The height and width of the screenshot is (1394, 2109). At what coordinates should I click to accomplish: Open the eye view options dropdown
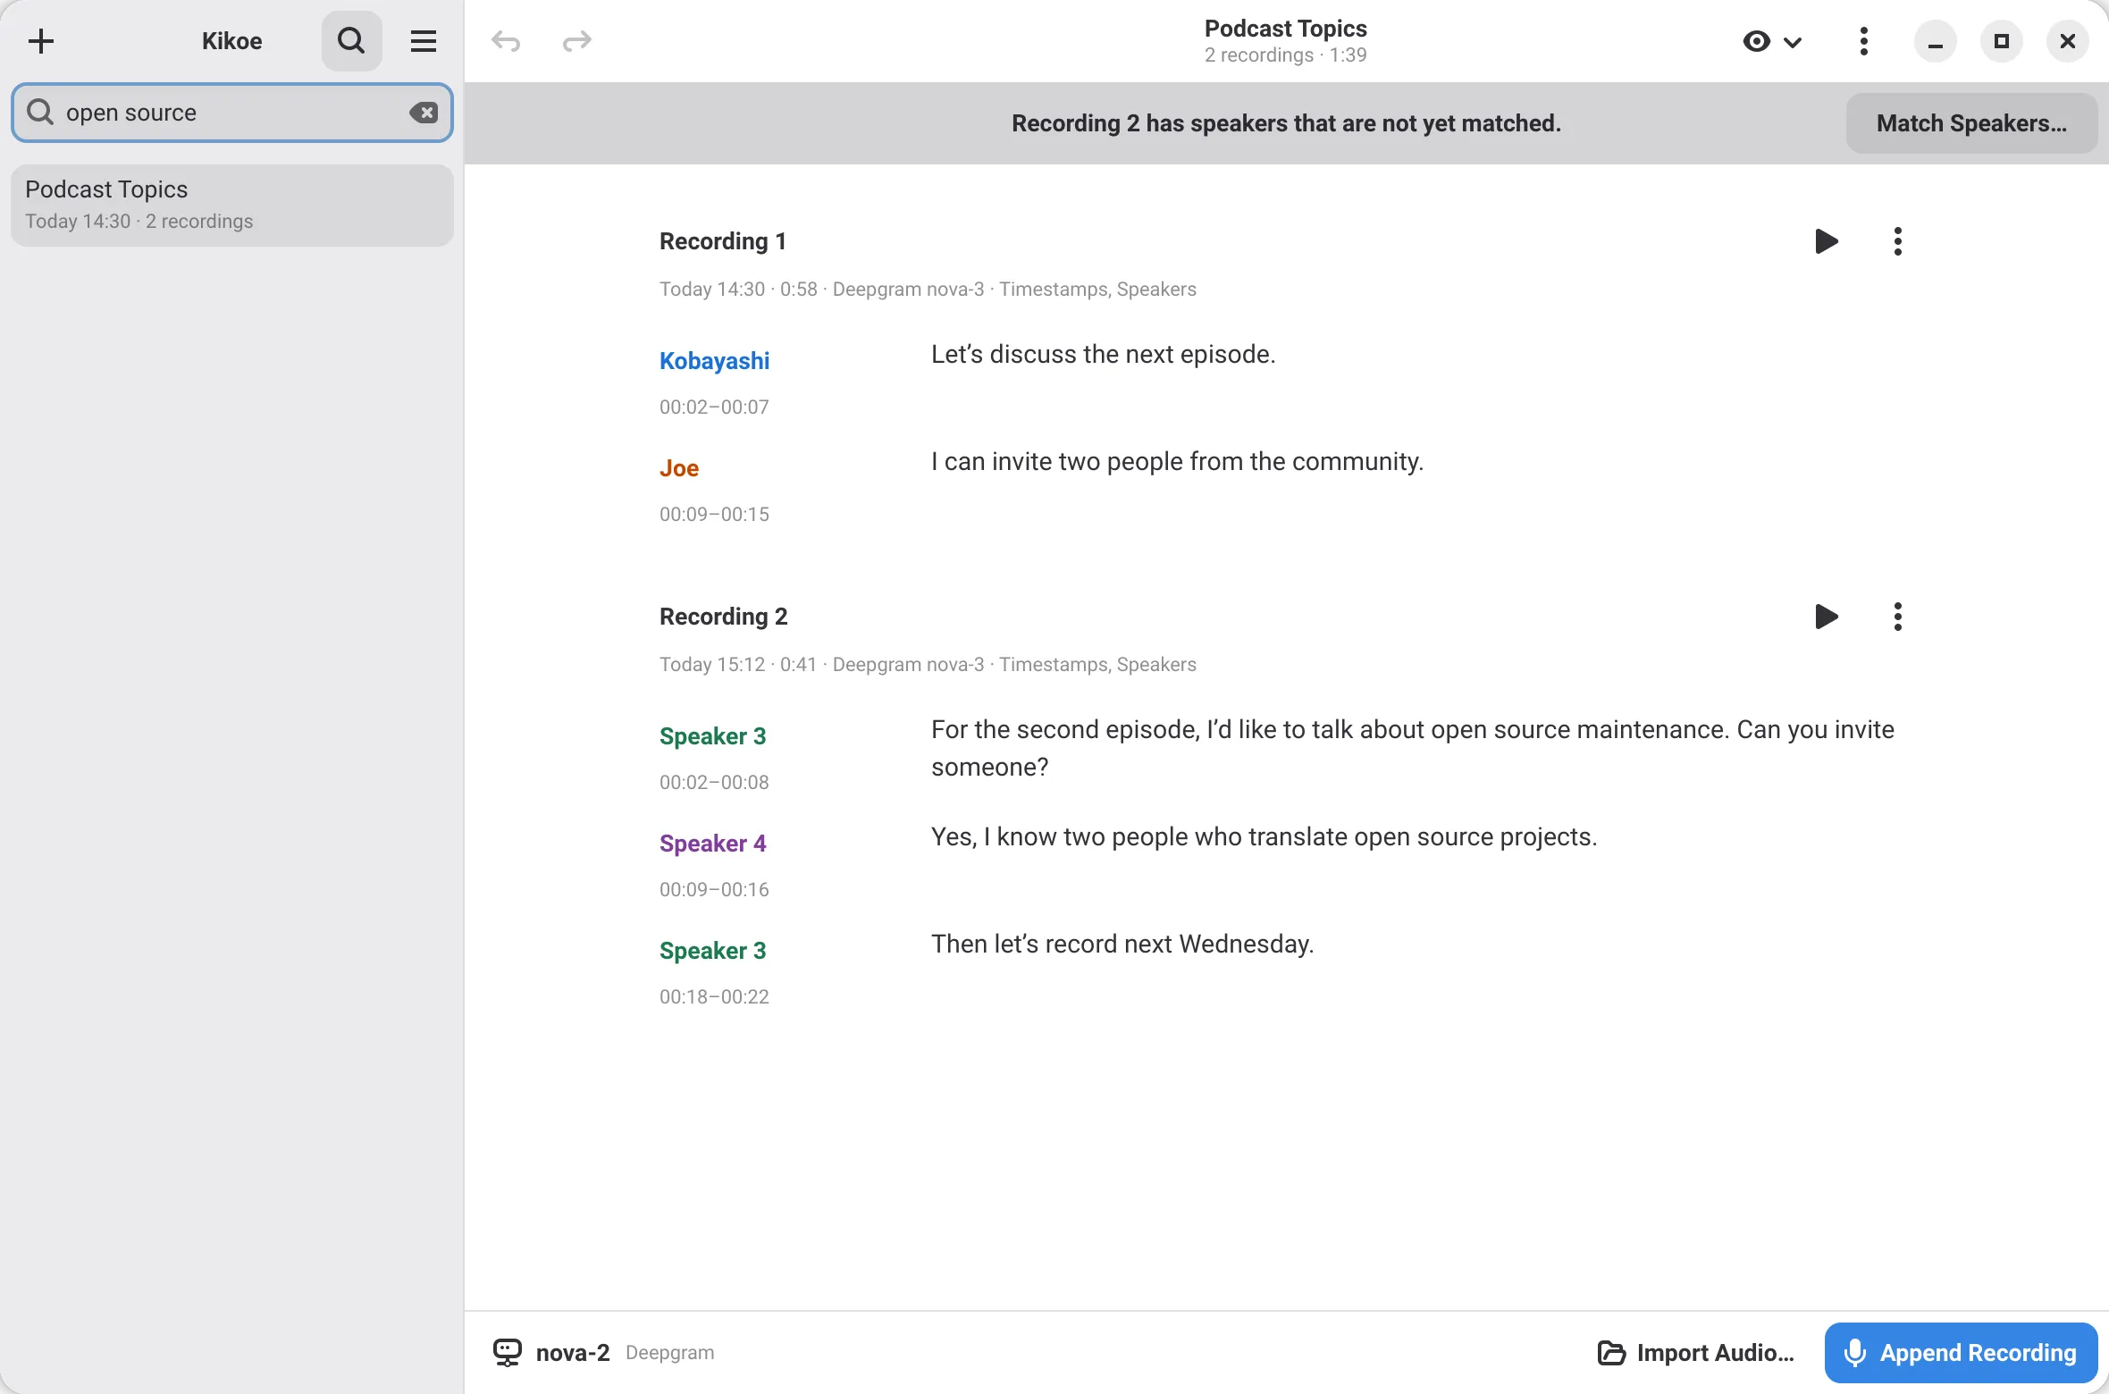[x=1773, y=41]
